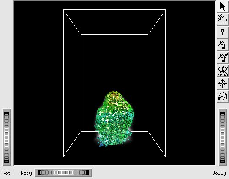
Task: Click the front bottom-right wireframe box corner
Action: [x=166, y=157]
